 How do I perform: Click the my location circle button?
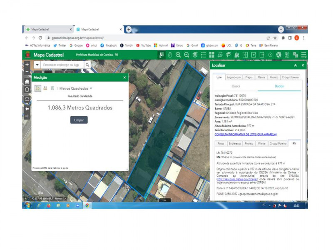click(27, 90)
